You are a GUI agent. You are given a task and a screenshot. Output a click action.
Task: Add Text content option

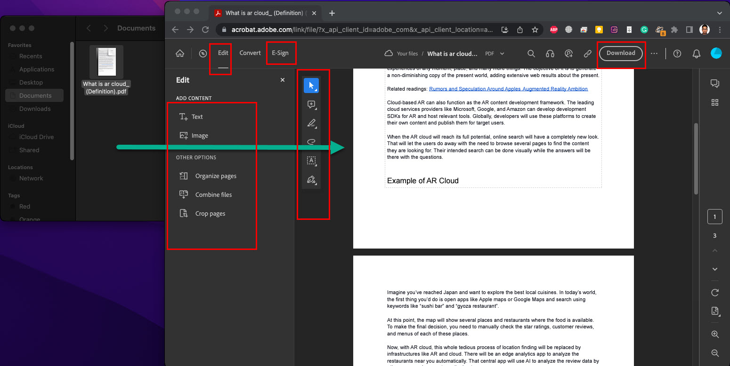coord(191,117)
